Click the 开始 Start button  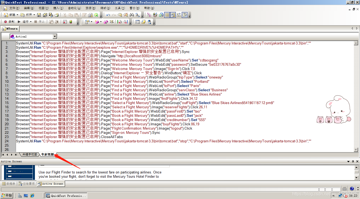tap(7, 196)
